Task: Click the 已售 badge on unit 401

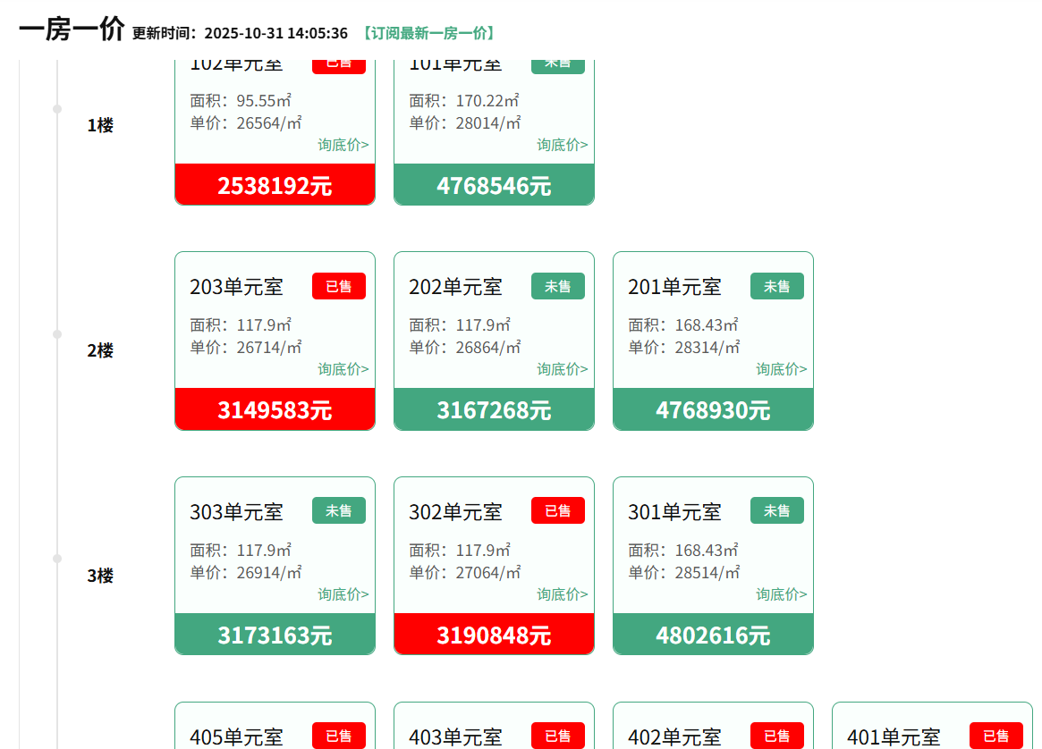Action: (x=995, y=736)
